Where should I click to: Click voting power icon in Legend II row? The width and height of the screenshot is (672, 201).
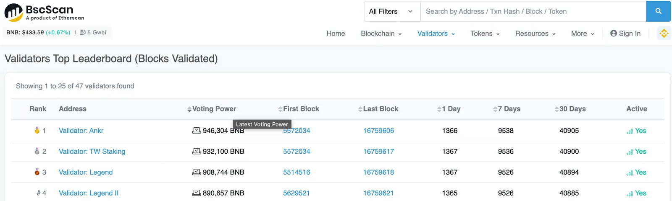[197, 193]
